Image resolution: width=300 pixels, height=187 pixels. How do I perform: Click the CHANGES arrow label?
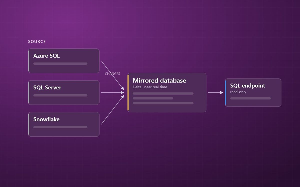[112, 74]
